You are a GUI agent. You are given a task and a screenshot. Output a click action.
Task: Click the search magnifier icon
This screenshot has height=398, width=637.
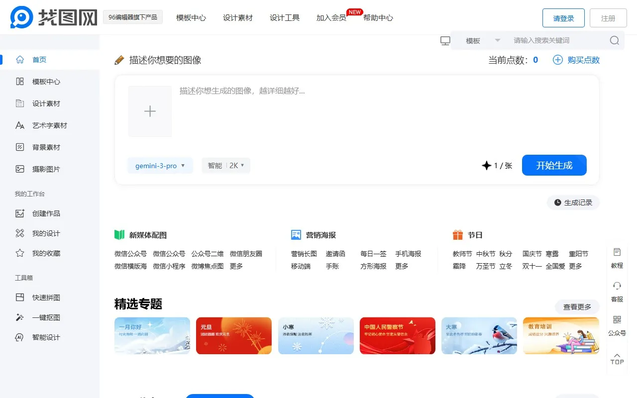(x=614, y=40)
